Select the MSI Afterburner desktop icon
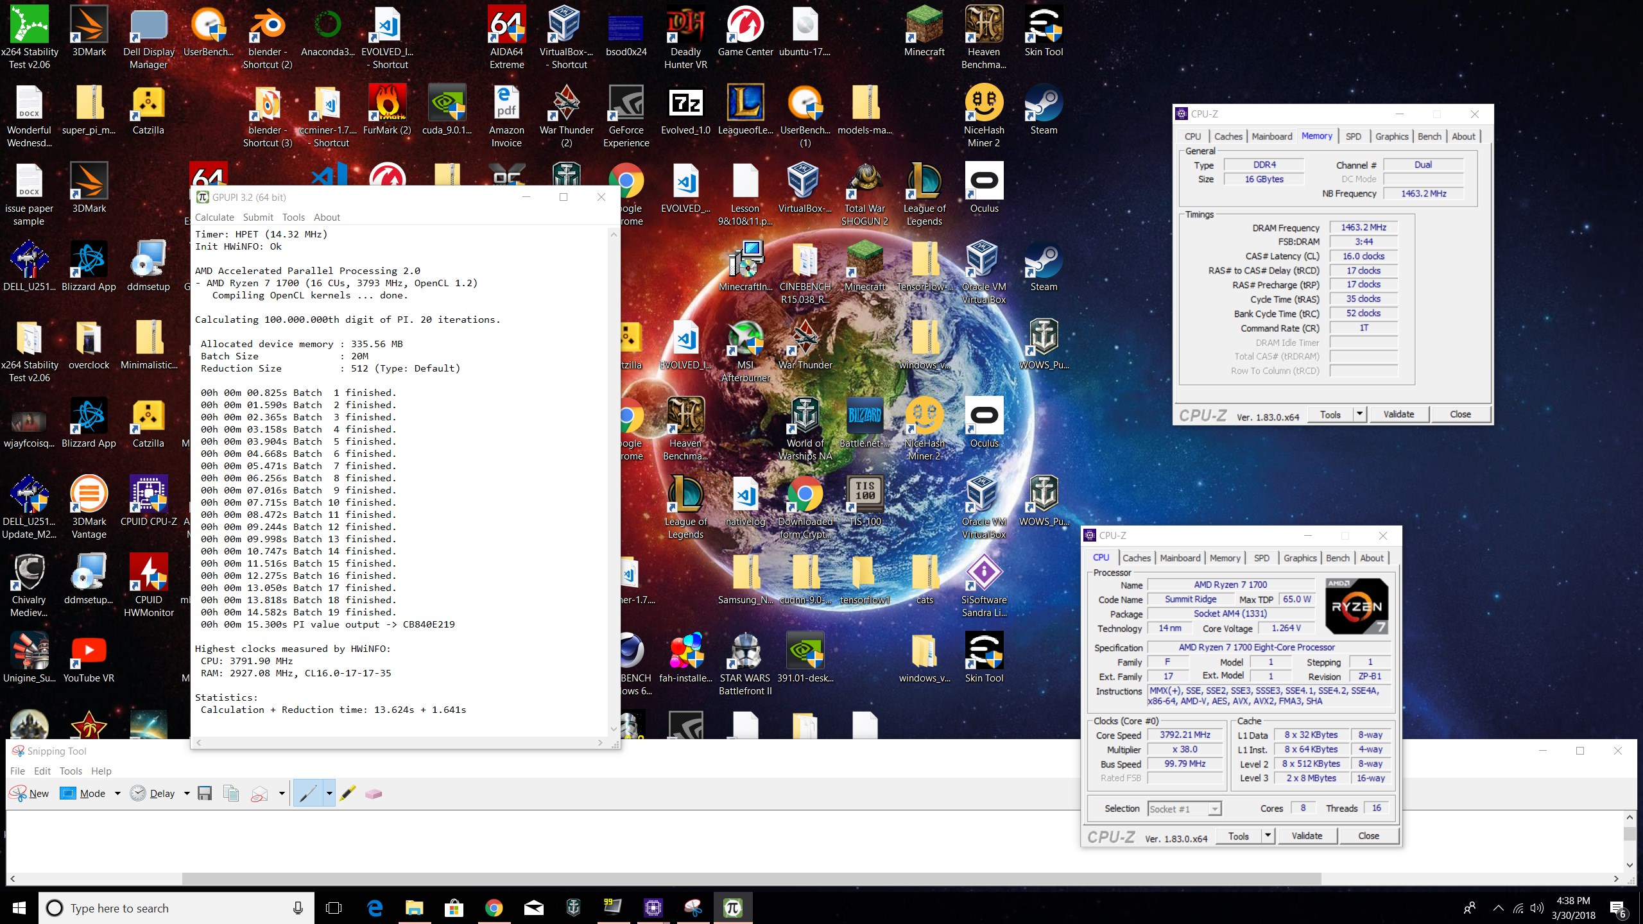Viewport: 1643px width, 924px height. pos(745,350)
